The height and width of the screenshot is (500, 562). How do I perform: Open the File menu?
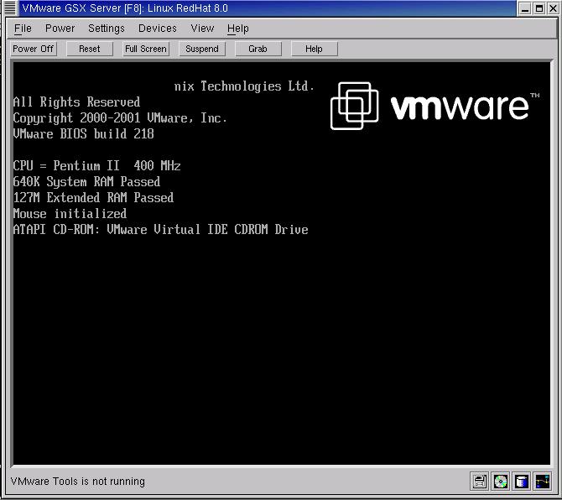(23, 29)
